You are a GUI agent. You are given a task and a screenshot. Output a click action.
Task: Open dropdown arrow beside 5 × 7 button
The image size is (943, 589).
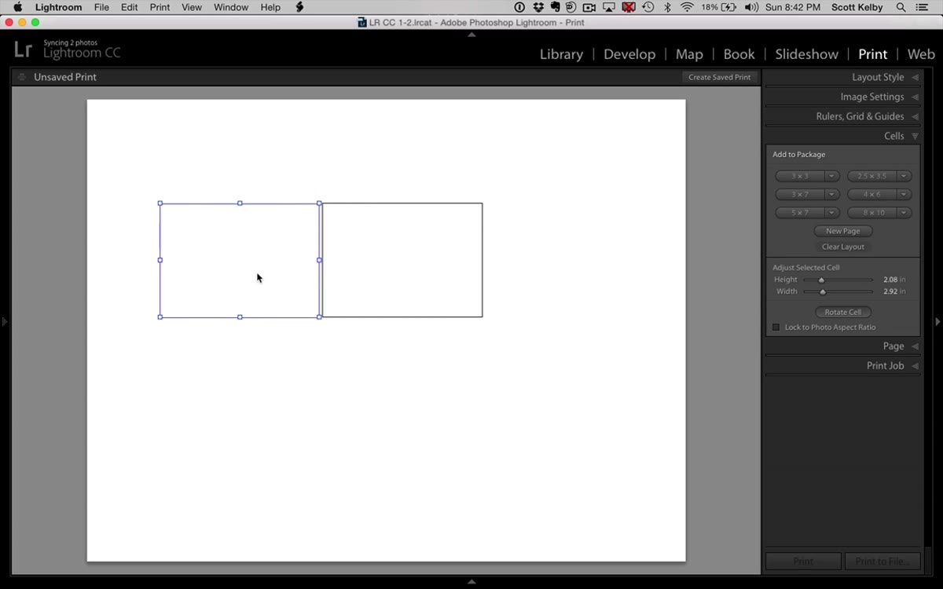[x=832, y=213]
